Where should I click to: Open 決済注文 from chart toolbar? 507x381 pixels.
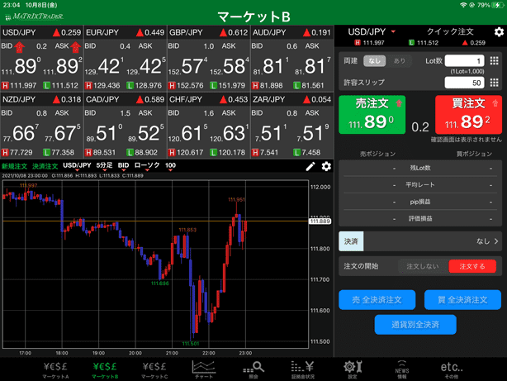[45, 166]
